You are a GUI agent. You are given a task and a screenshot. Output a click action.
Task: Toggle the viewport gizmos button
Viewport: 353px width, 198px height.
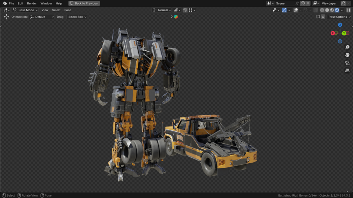pos(284,10)
